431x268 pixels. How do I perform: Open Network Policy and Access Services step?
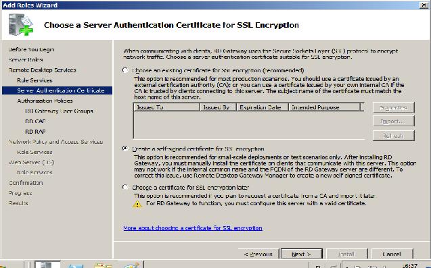(x=55, y=142)
